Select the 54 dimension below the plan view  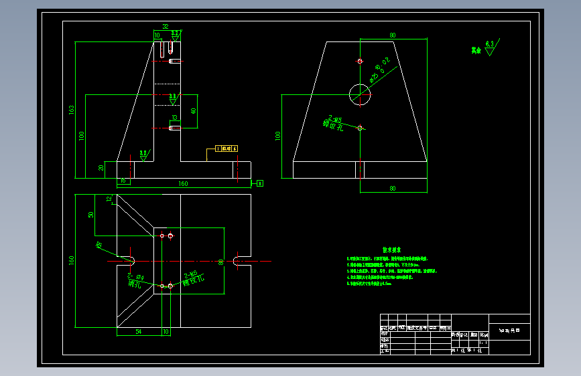tap(138, 332)
